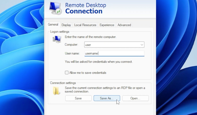Image resolution: width=197 pixels, height=115 pixels.
Task: Click the 'Allow me to save credentials' label
Action: (88, 73)
